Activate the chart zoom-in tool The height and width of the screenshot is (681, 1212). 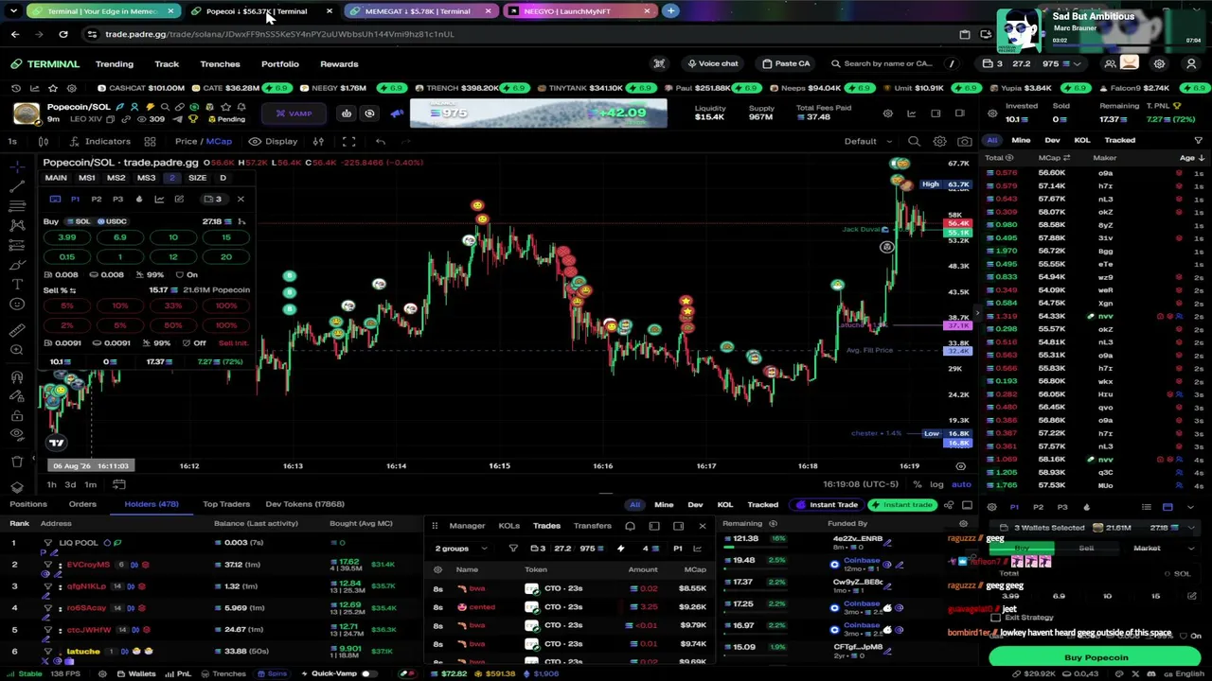pos(17,350)
